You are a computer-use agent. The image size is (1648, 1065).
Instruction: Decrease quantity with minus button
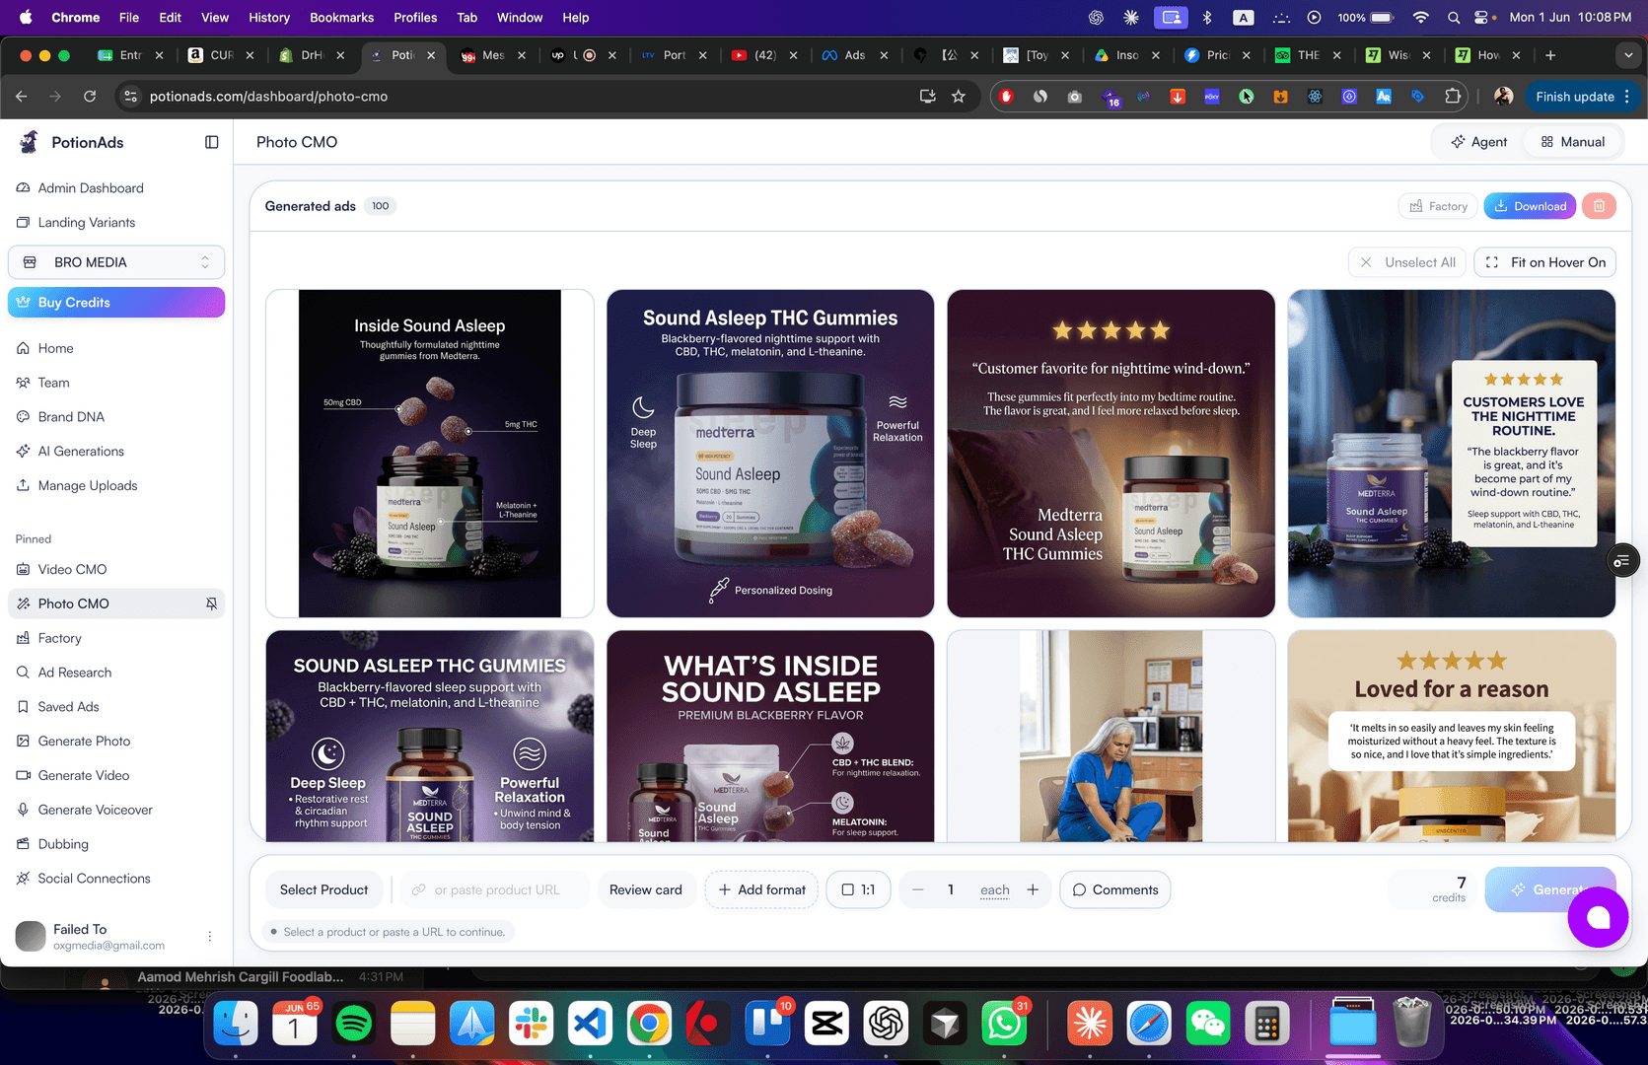918,889
